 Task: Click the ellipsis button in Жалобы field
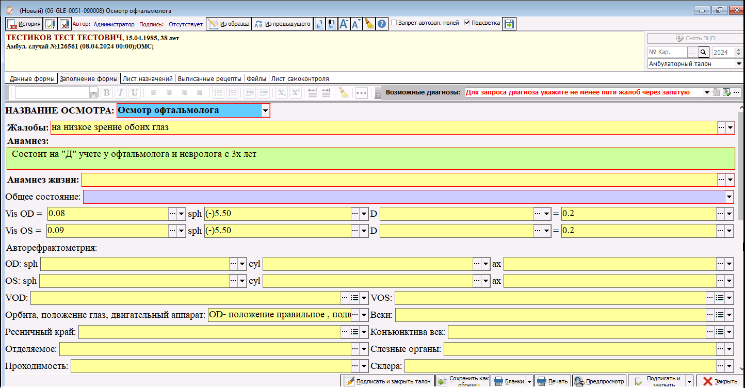point(721,127)
